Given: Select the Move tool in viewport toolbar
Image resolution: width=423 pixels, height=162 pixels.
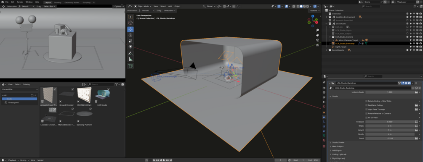Looking at the screenshot, I should [x=130, y=29].
